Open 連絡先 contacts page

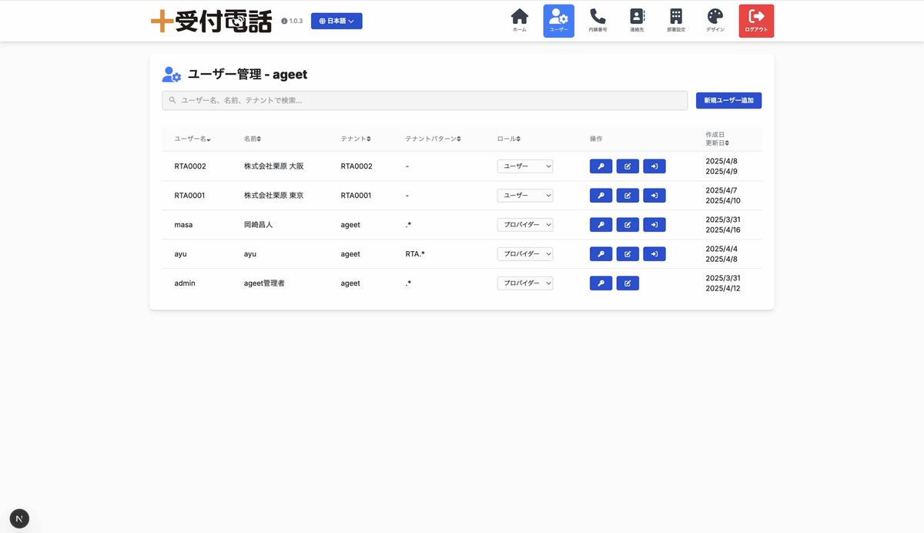(637, 21)
